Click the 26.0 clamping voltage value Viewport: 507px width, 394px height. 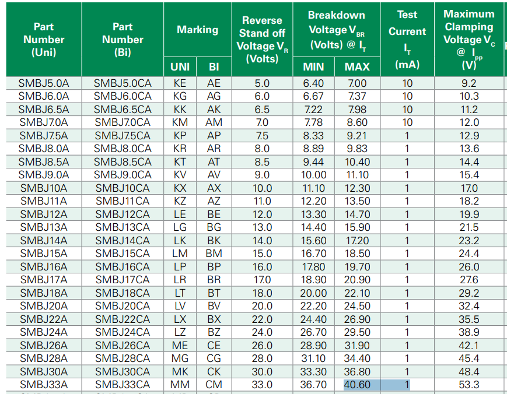coord(469,267)
